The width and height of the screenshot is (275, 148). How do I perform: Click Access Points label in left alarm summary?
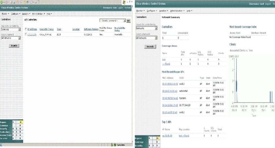pos(6,135)
